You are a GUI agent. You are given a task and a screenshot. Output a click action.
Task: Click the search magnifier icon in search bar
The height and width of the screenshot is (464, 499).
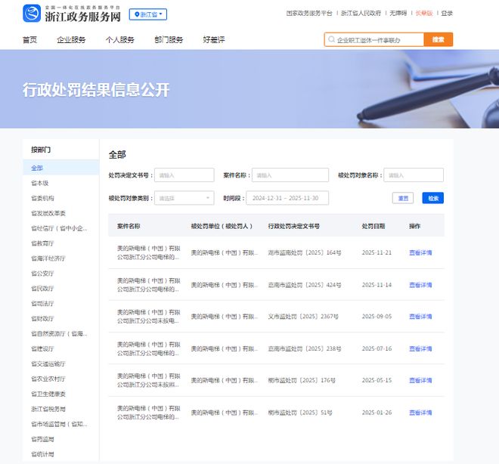(x=331, y=40)
